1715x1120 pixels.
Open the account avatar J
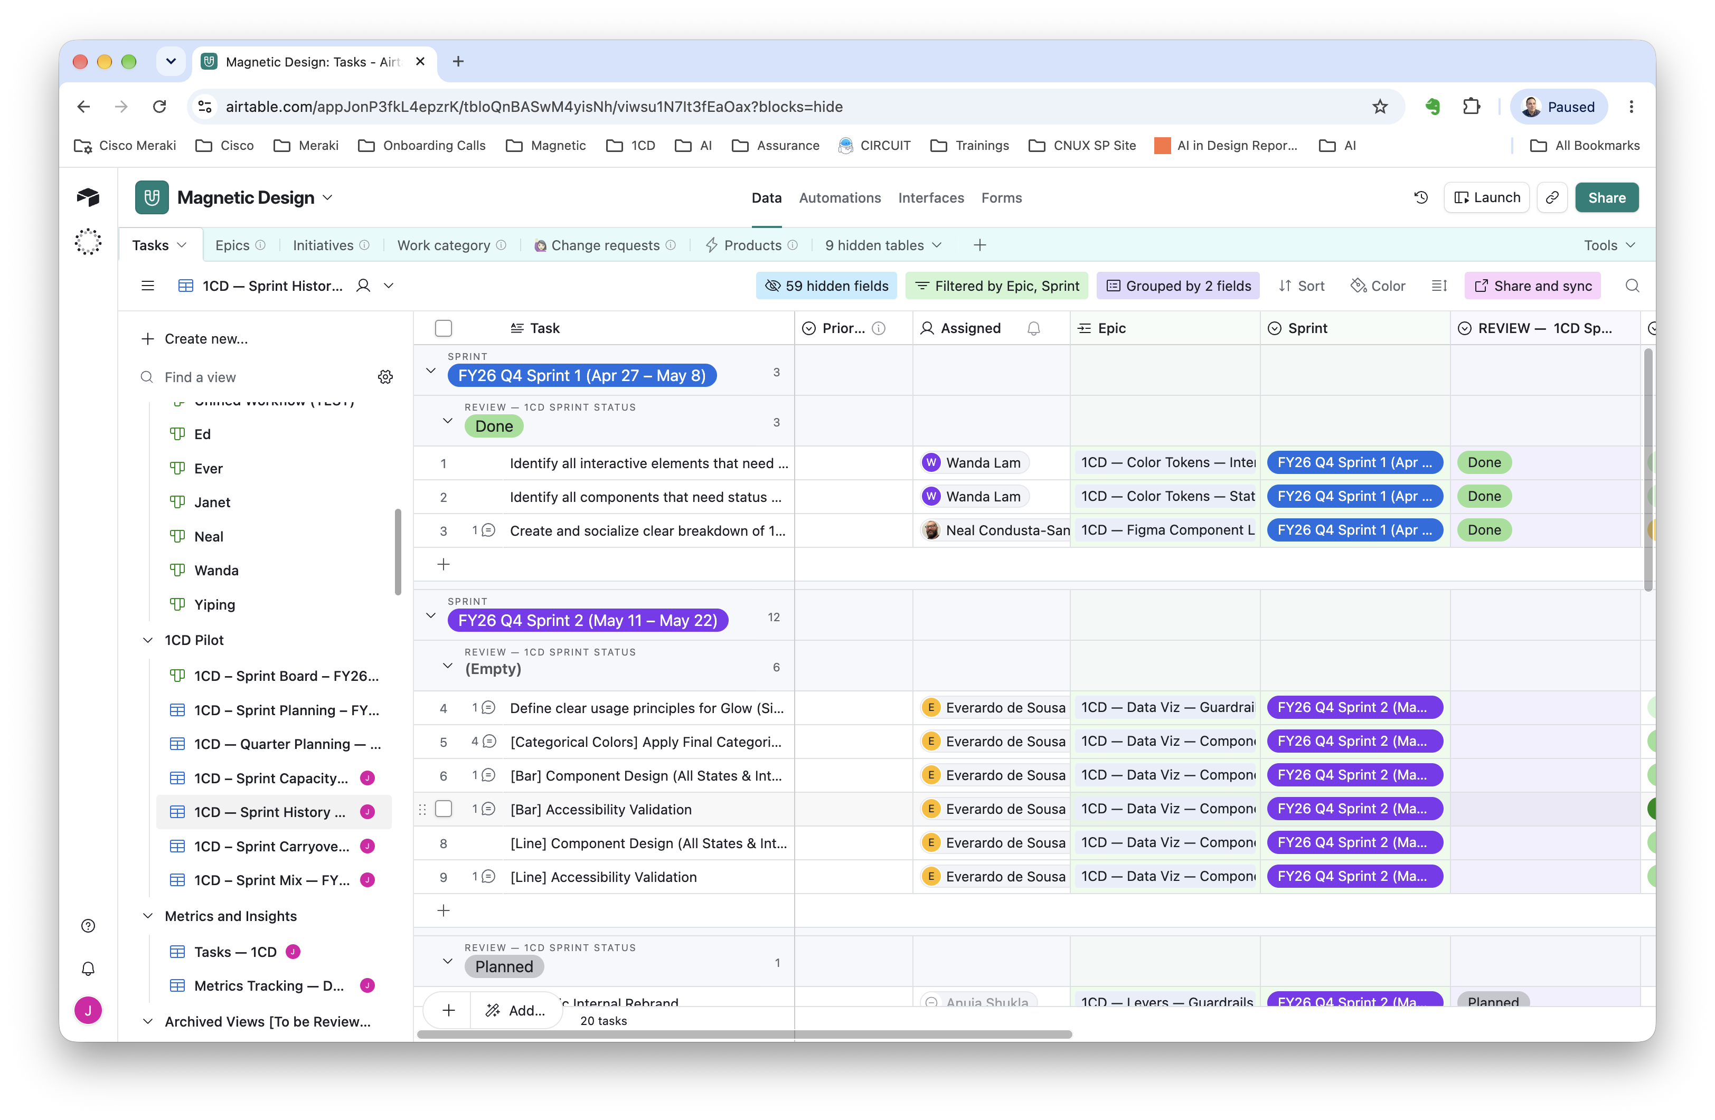88,1010
